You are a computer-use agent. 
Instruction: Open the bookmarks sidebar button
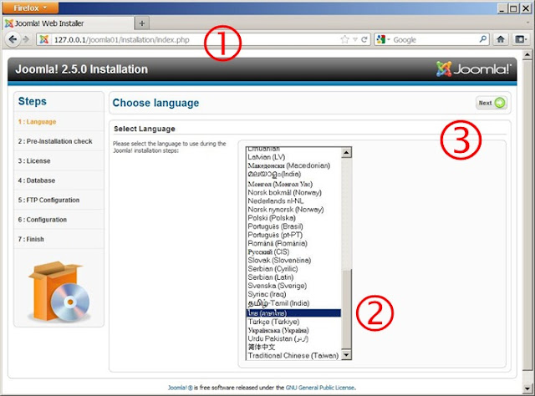pyautogui.click(x=521, y=39)
